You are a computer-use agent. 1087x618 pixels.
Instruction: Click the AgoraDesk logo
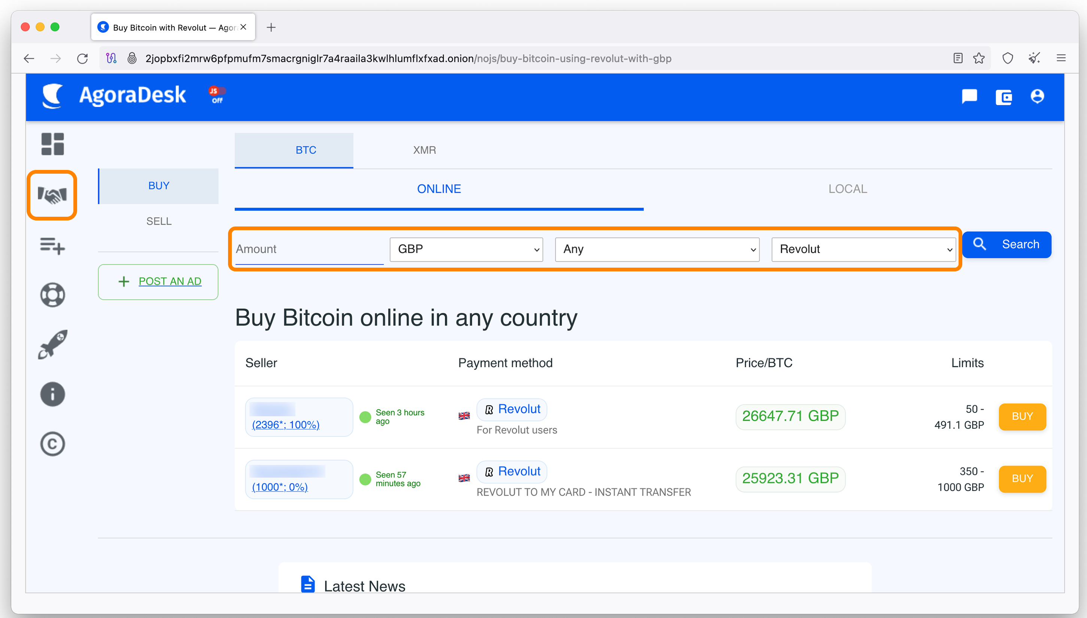[x=114, y=95]
